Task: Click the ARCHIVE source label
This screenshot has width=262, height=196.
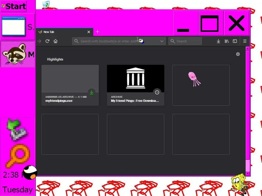Action: 117,97
